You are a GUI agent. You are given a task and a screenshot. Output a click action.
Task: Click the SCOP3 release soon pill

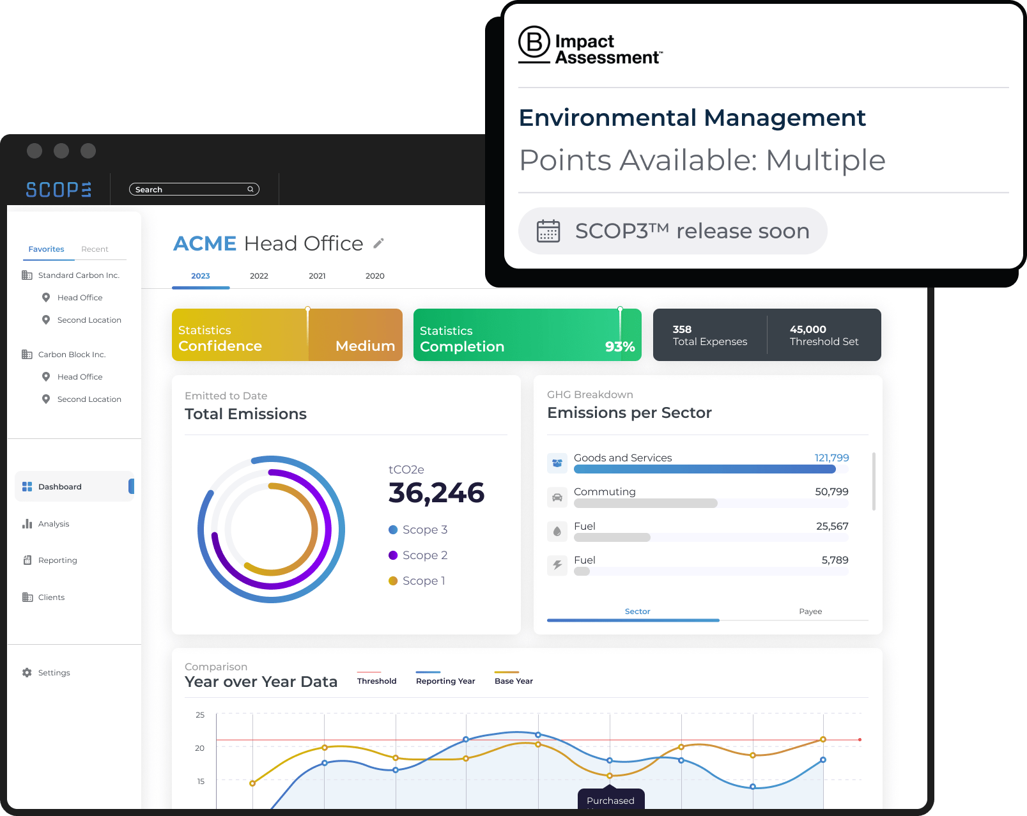(672, 231)
